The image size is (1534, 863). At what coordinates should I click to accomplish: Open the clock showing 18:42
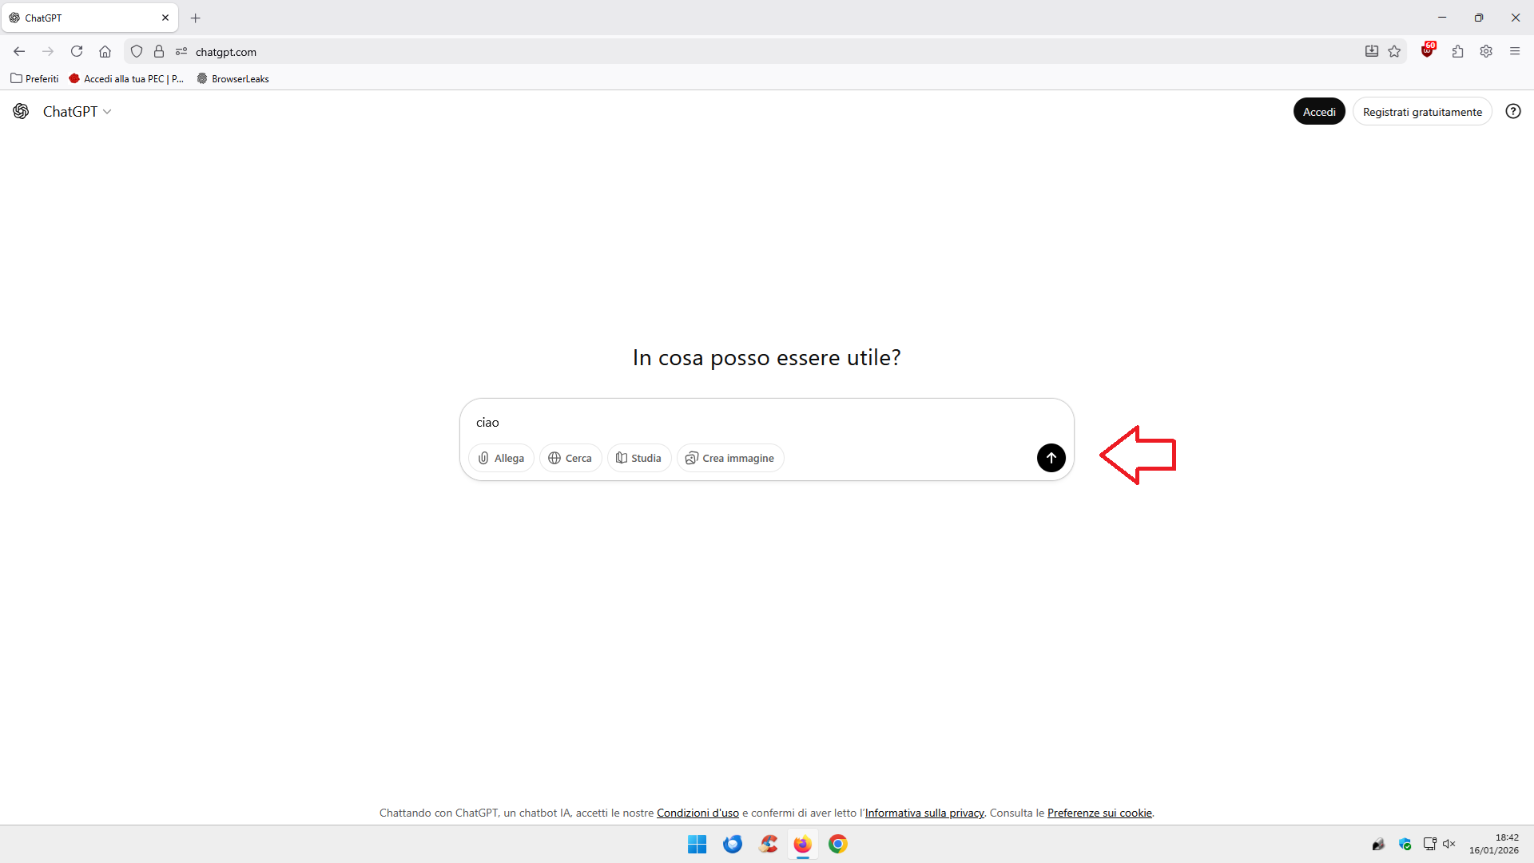tap(1493, 844)
